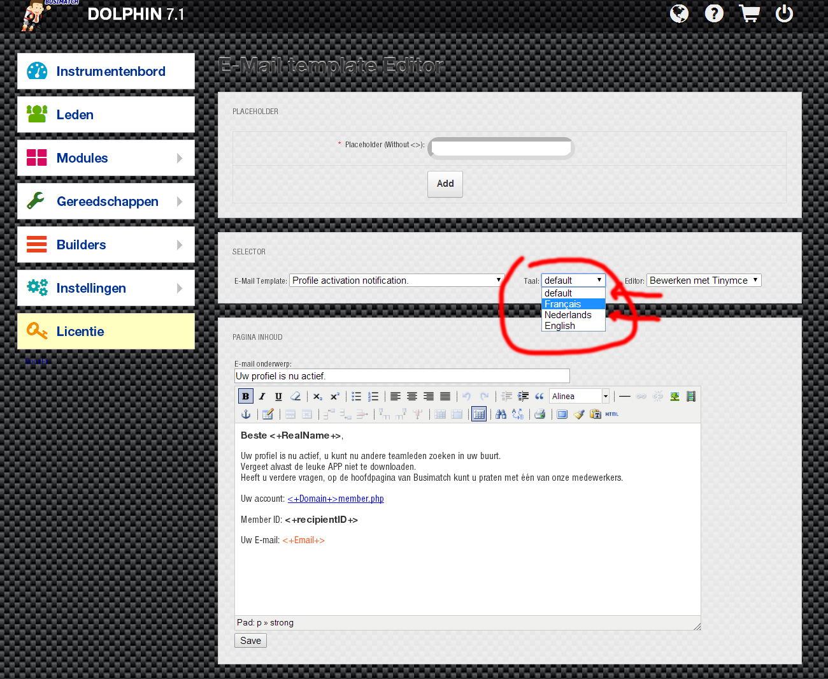Click the globe icon in header

coord(679,13)
